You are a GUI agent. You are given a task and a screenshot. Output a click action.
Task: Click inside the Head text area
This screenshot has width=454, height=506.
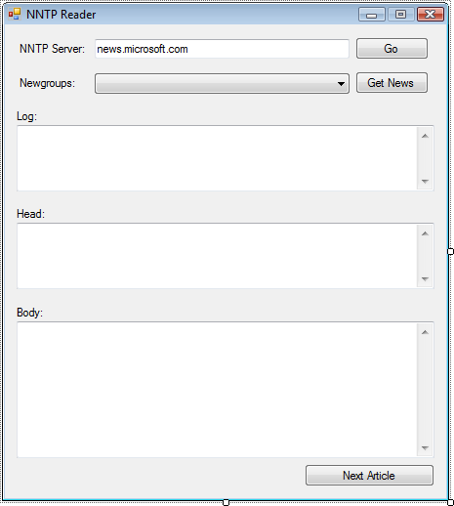(217, 256)
